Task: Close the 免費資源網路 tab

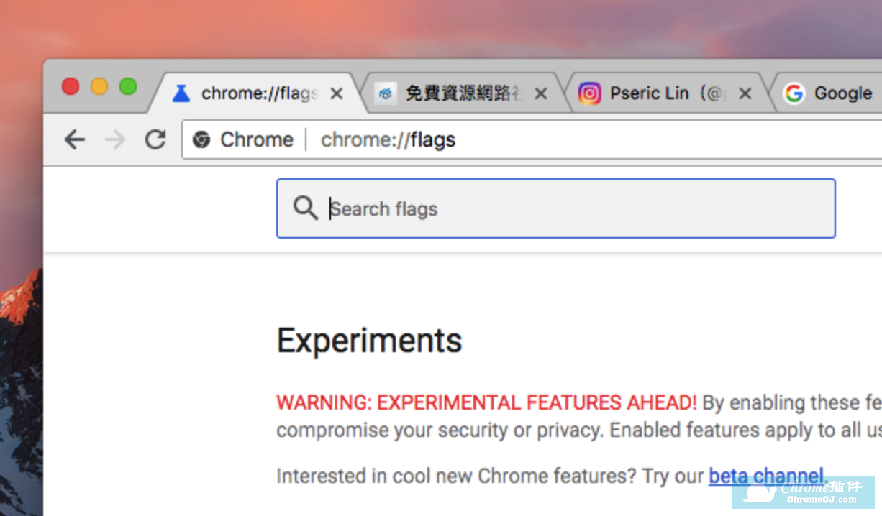Action: click(x=541, y=93)
